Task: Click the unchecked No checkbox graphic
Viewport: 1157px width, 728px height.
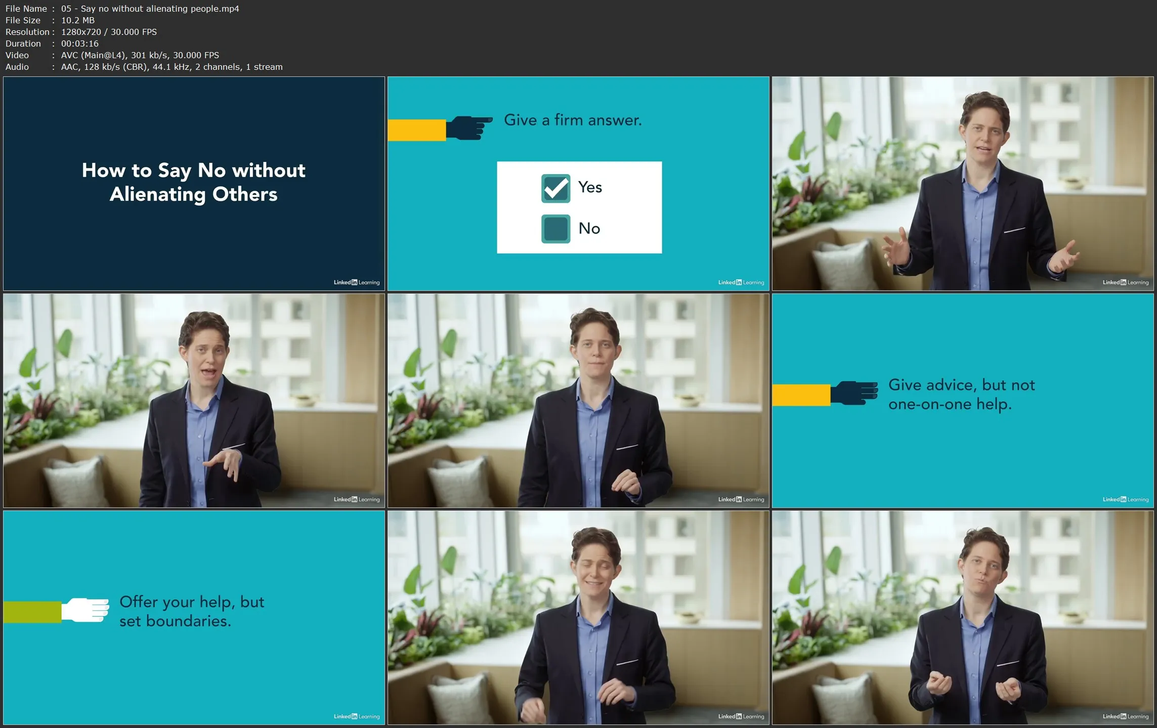Action: tap(555, 229)
